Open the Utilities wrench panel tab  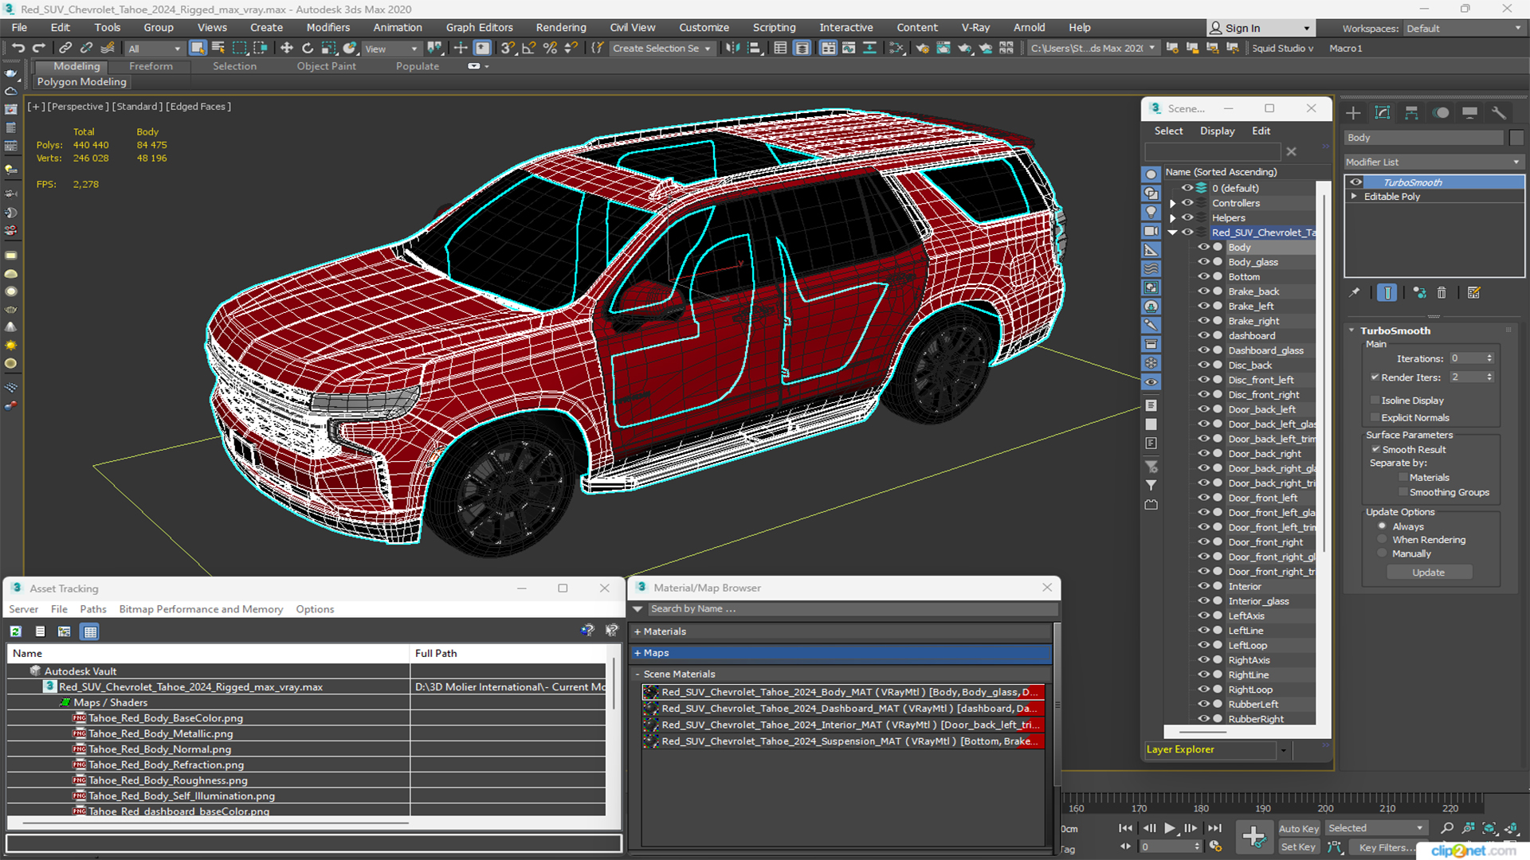click(x=1499, y=113)
